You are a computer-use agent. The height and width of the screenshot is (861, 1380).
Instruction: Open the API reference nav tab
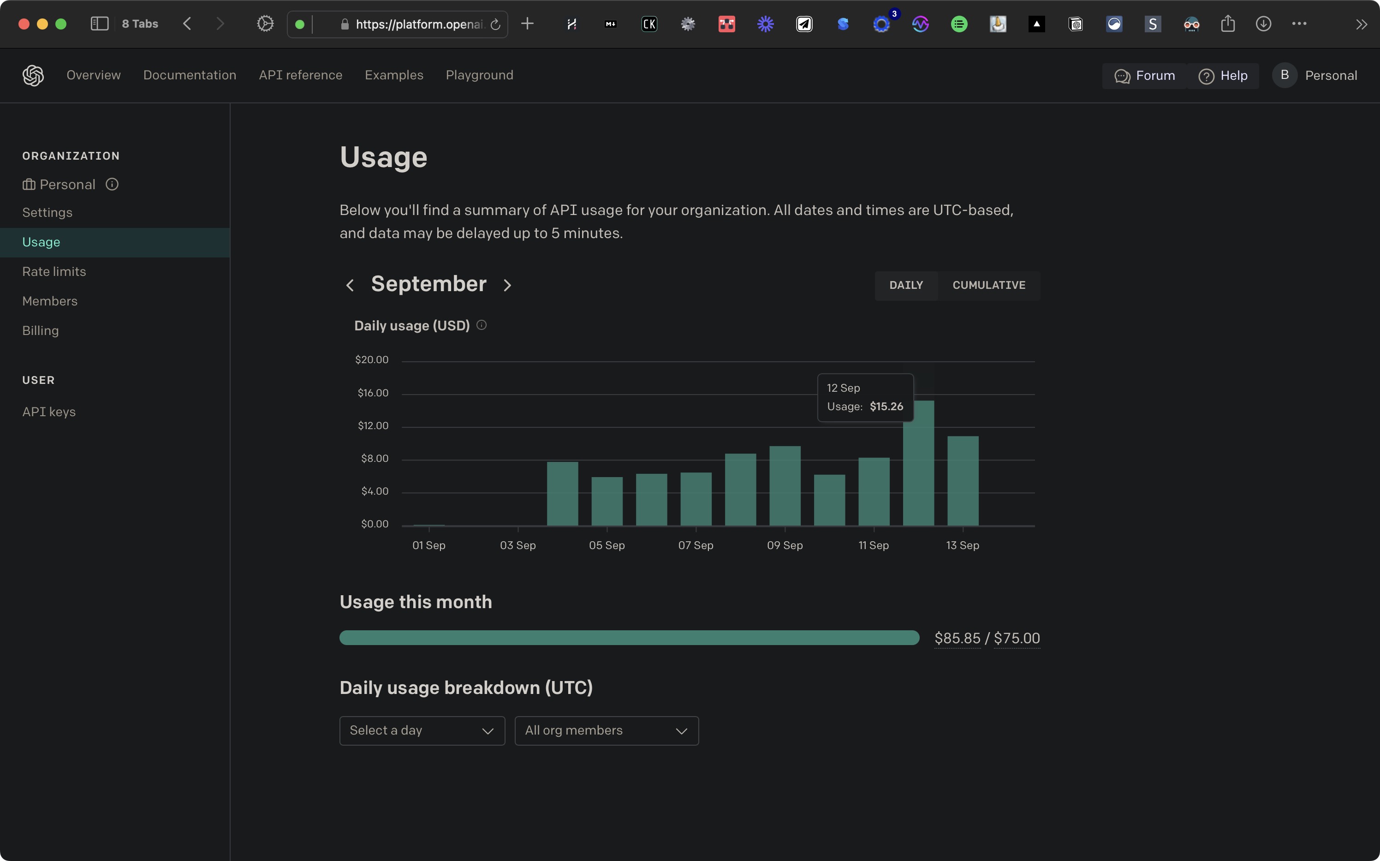pos(300,75)
